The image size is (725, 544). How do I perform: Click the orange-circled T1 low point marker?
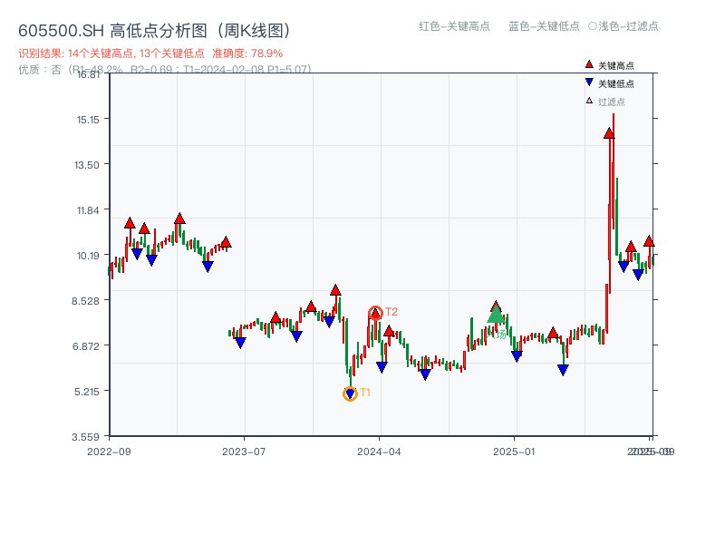[x=351, y=393]
